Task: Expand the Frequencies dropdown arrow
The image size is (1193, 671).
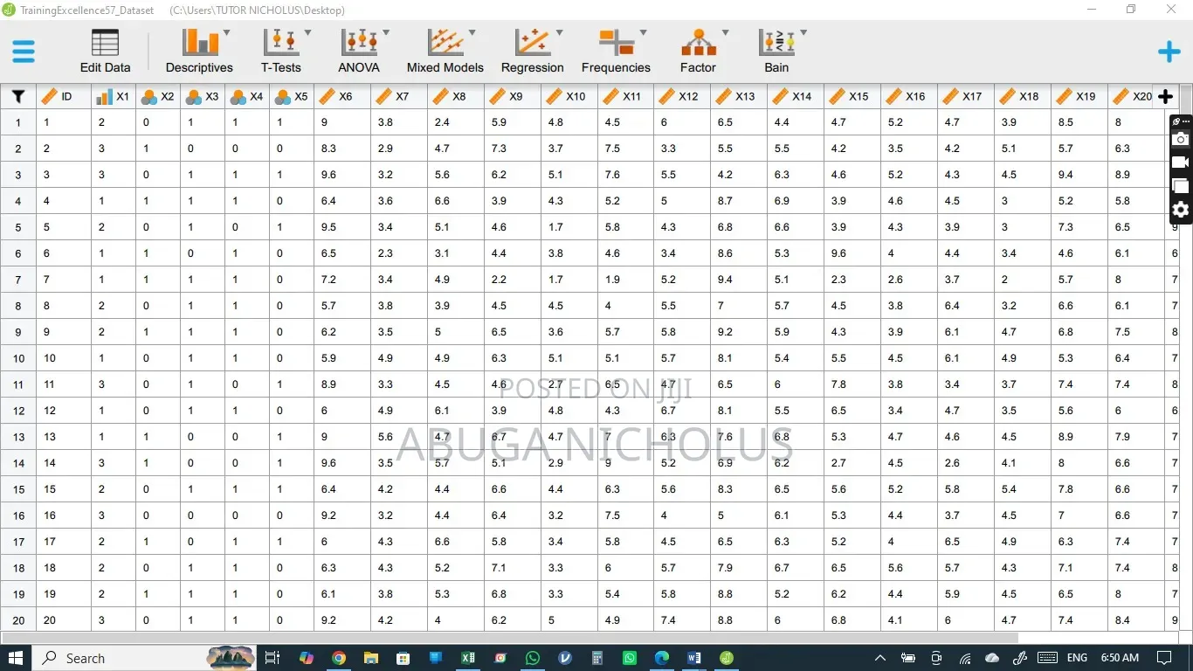Action: [644, 33]
